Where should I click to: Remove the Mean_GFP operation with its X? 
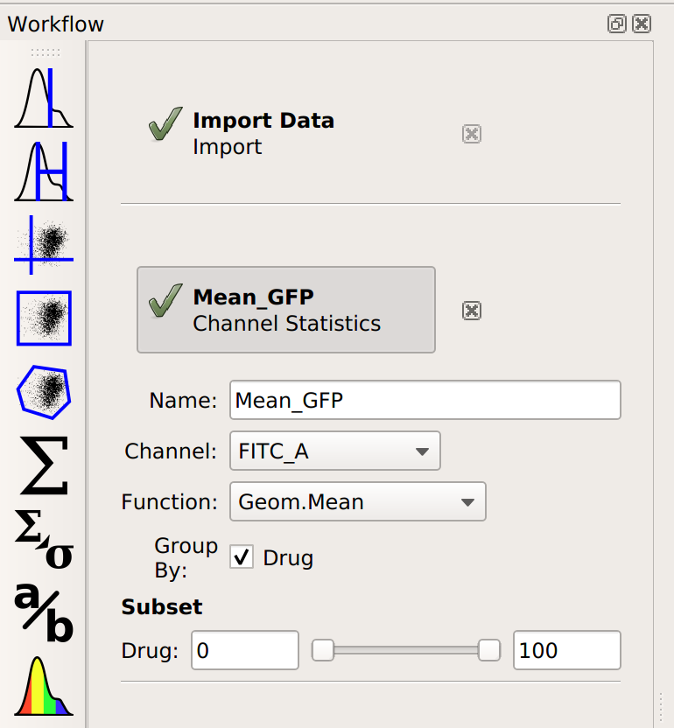pyautogui.click(x=472, y=311)
